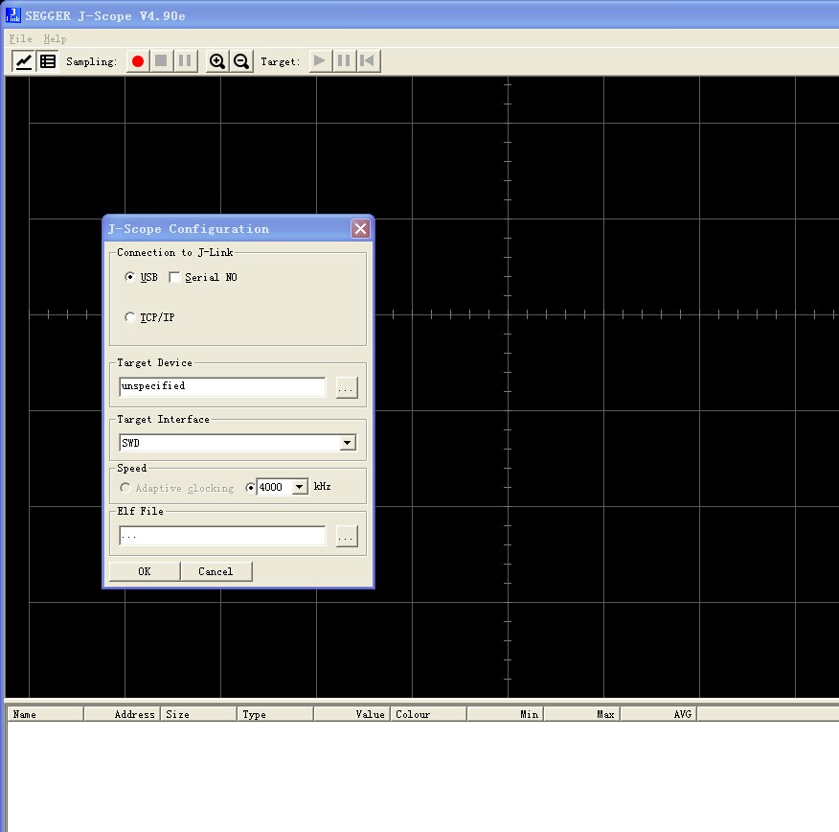Open the Help menu

coord(55,38)
